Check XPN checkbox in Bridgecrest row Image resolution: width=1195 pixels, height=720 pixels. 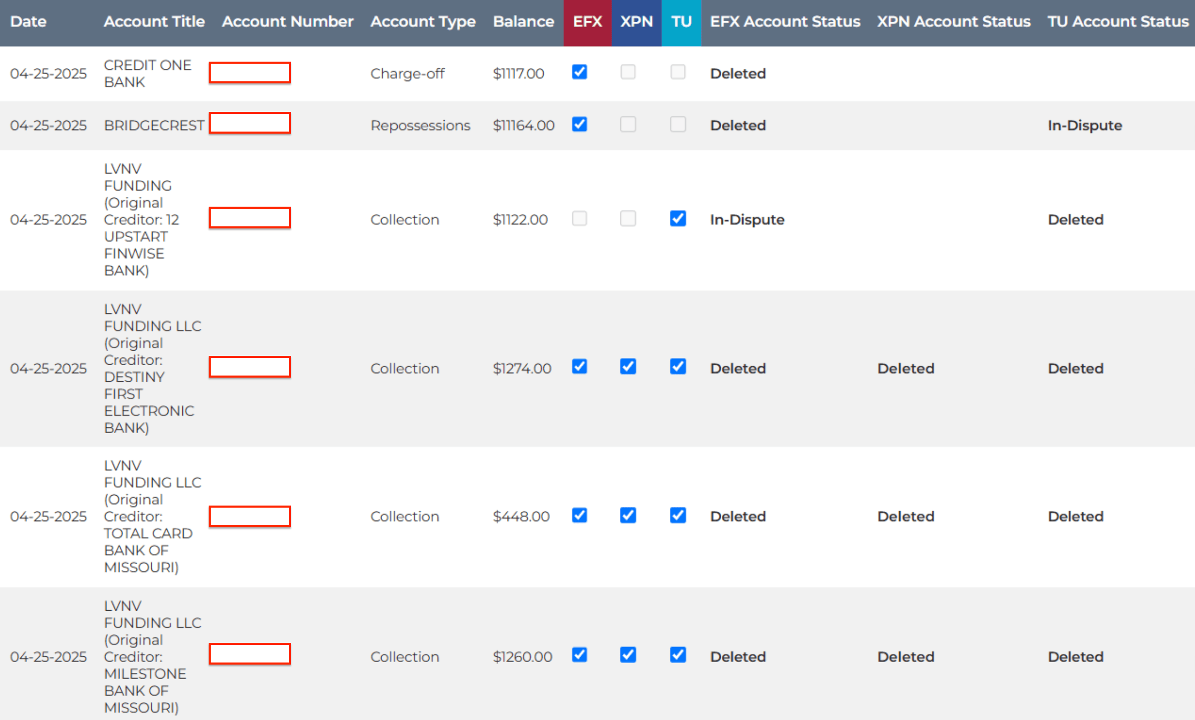628,124
